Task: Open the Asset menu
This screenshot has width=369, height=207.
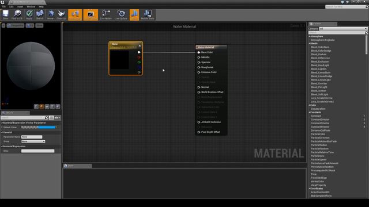Action: pos(20,6)
